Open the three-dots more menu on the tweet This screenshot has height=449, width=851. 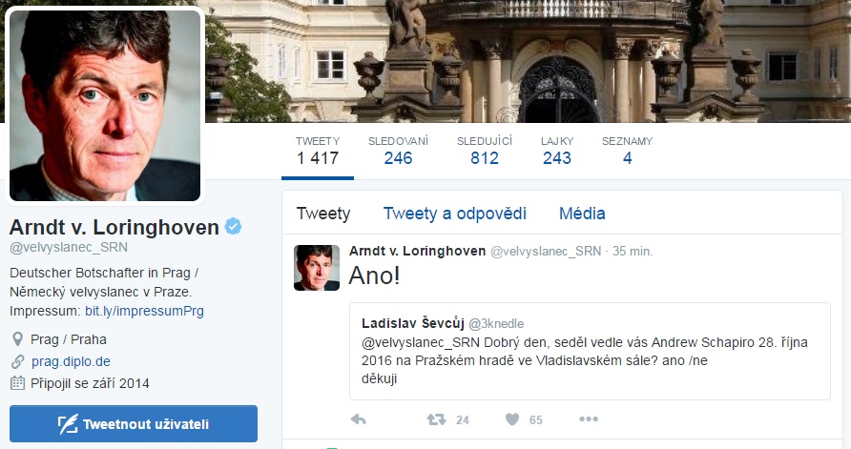[589, 419]
